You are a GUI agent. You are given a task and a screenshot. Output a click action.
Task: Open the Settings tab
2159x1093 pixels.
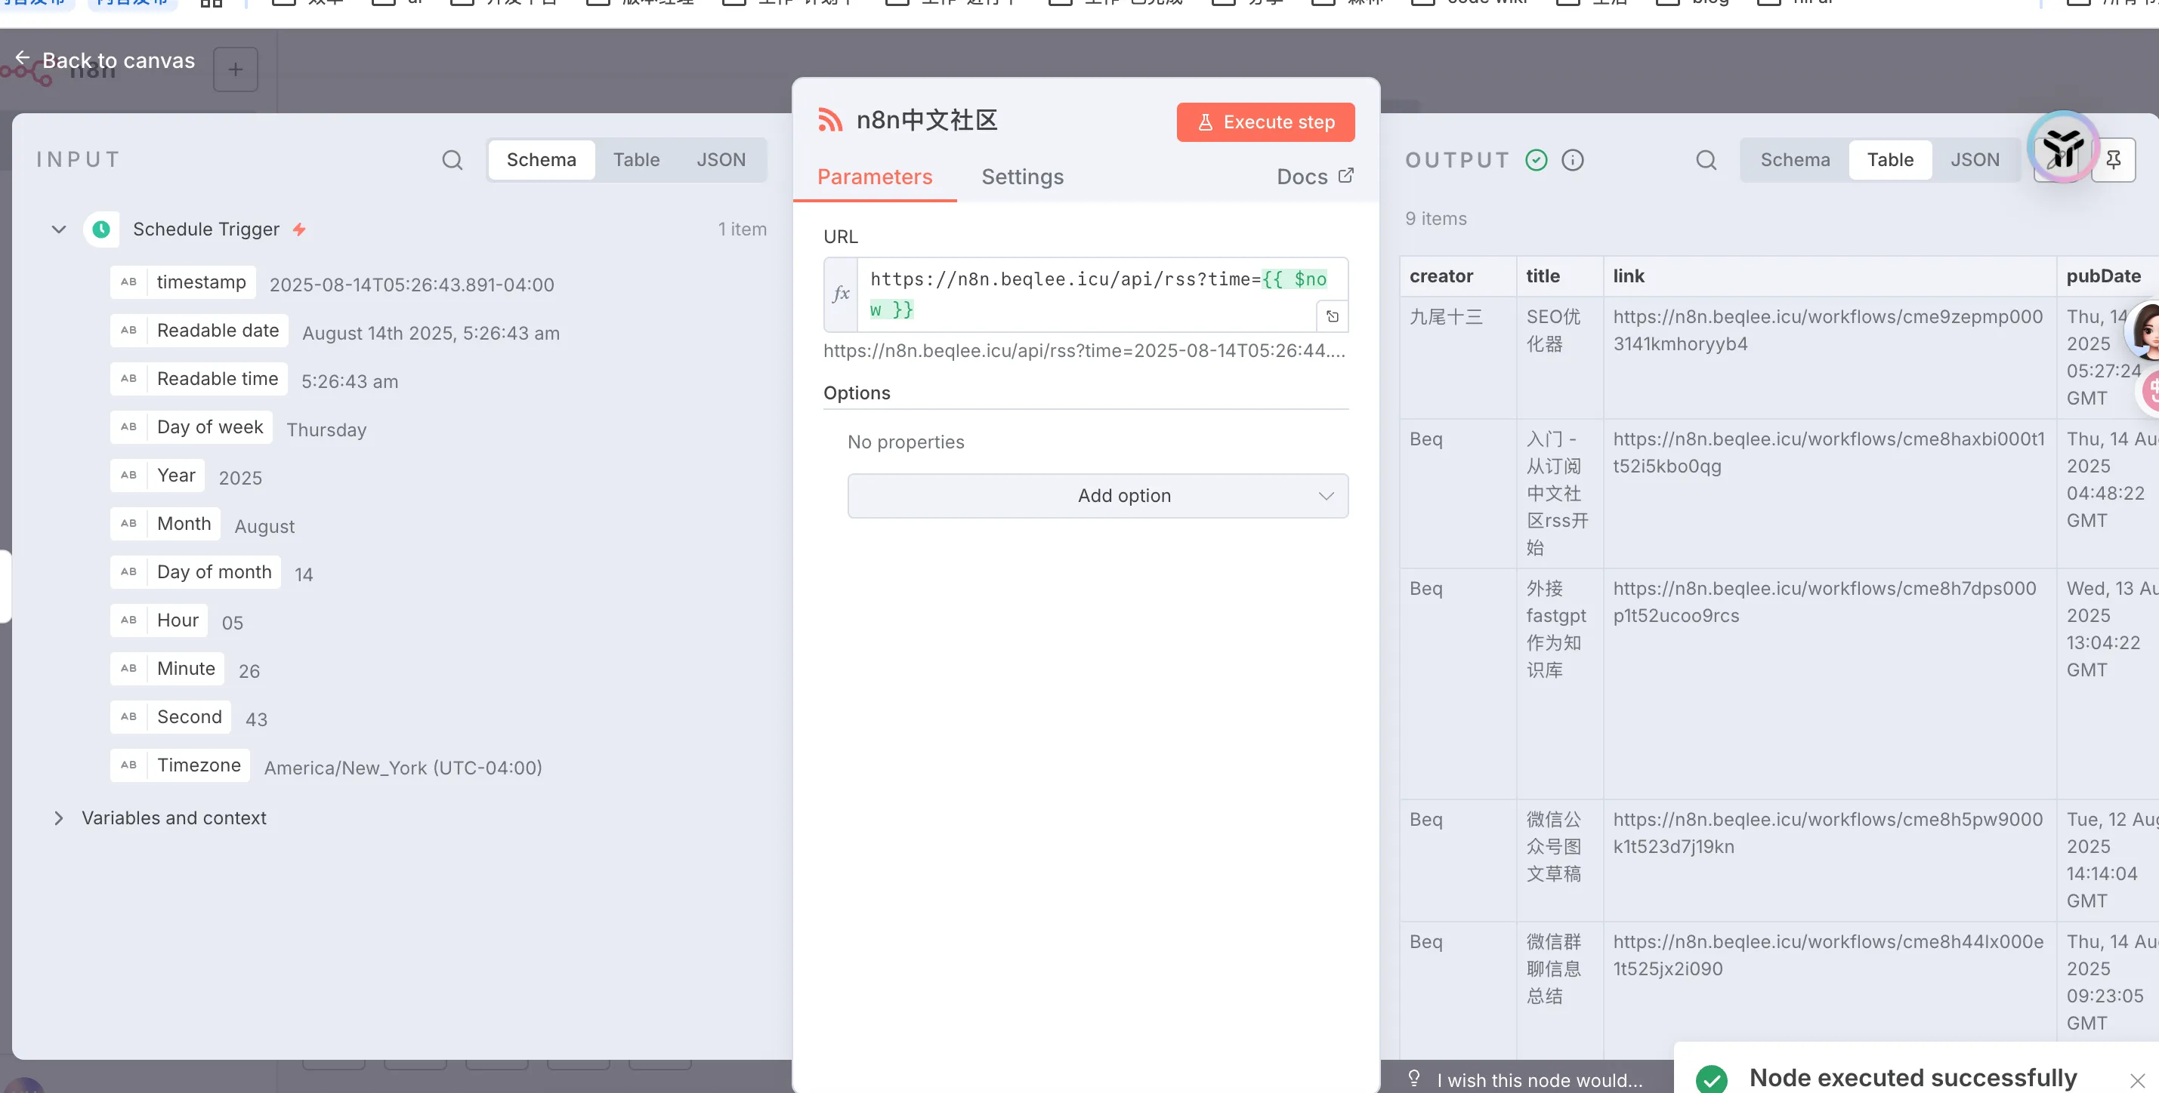pyautogui.click(x=1023, y=177)
